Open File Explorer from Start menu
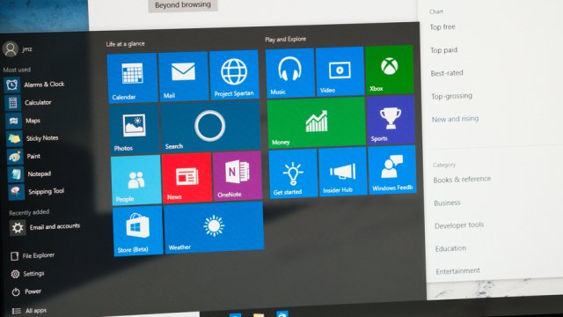 point(33,256)
